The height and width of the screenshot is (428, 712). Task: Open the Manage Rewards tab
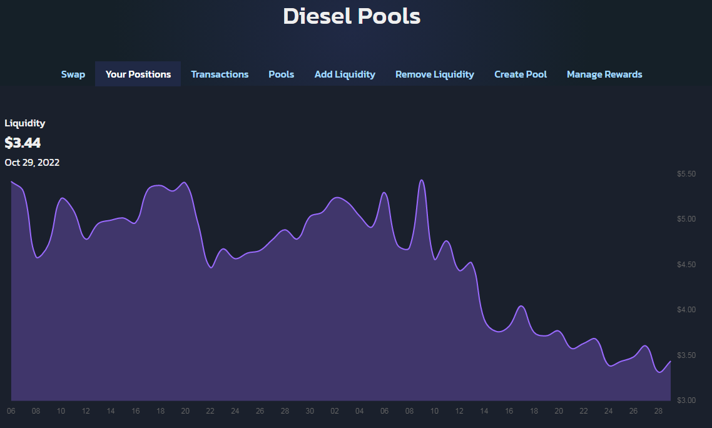pos(604,74)
